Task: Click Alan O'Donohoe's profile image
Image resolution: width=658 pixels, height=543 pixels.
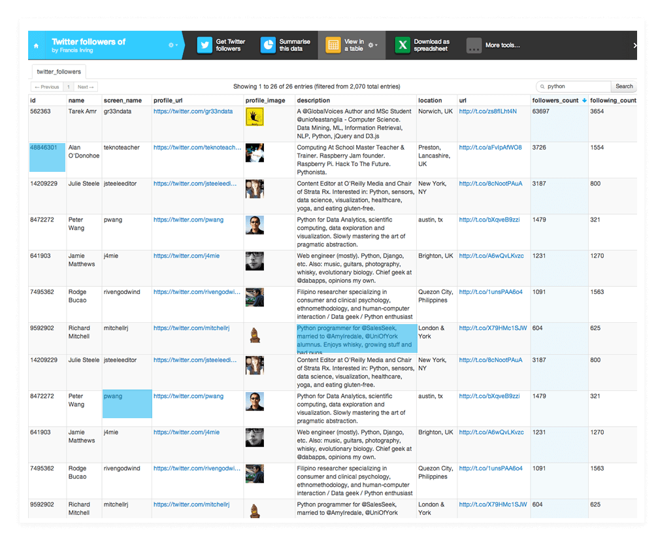Action: (255, 153)
